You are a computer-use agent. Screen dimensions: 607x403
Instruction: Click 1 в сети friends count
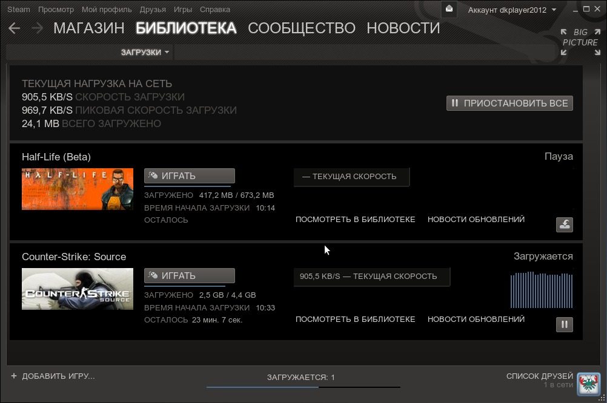pos(558,385)
